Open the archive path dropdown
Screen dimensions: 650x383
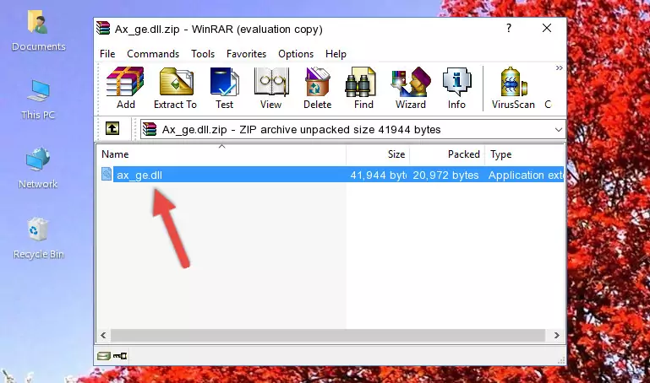559,130
